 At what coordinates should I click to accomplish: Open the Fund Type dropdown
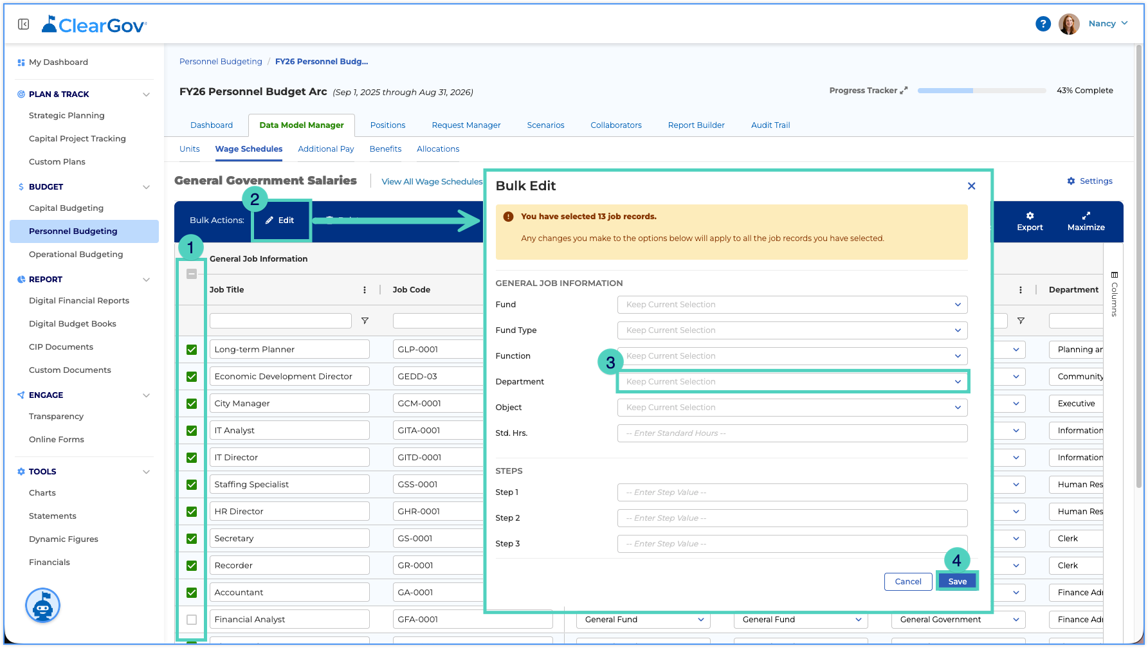[x=792, y=330]
